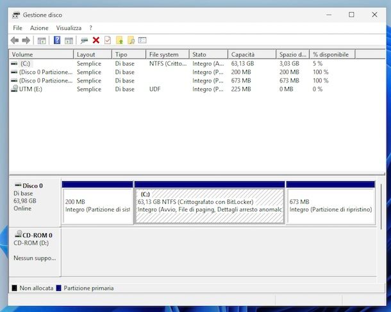Click the Forward arrow toolbar icon
The width and height of the screenshot is (391, 312).
click(26, 40)
